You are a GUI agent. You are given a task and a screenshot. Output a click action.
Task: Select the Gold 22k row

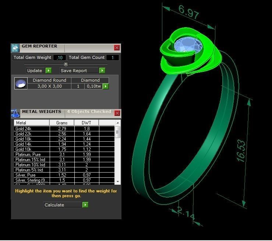[64, 134]
